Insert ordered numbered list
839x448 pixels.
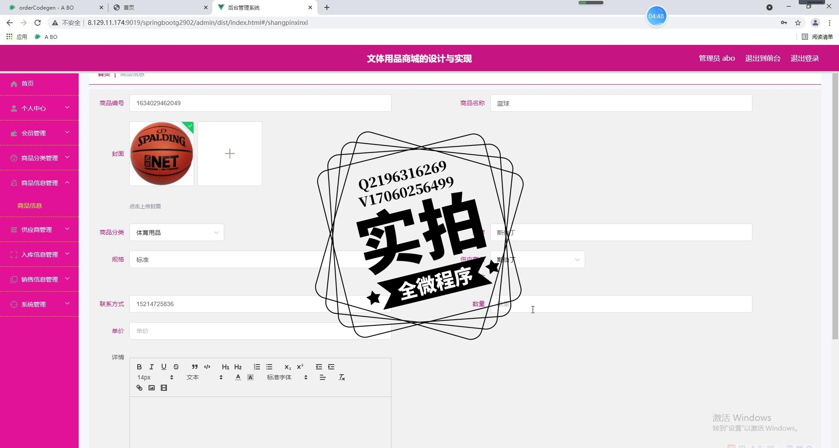coord(257,367)
